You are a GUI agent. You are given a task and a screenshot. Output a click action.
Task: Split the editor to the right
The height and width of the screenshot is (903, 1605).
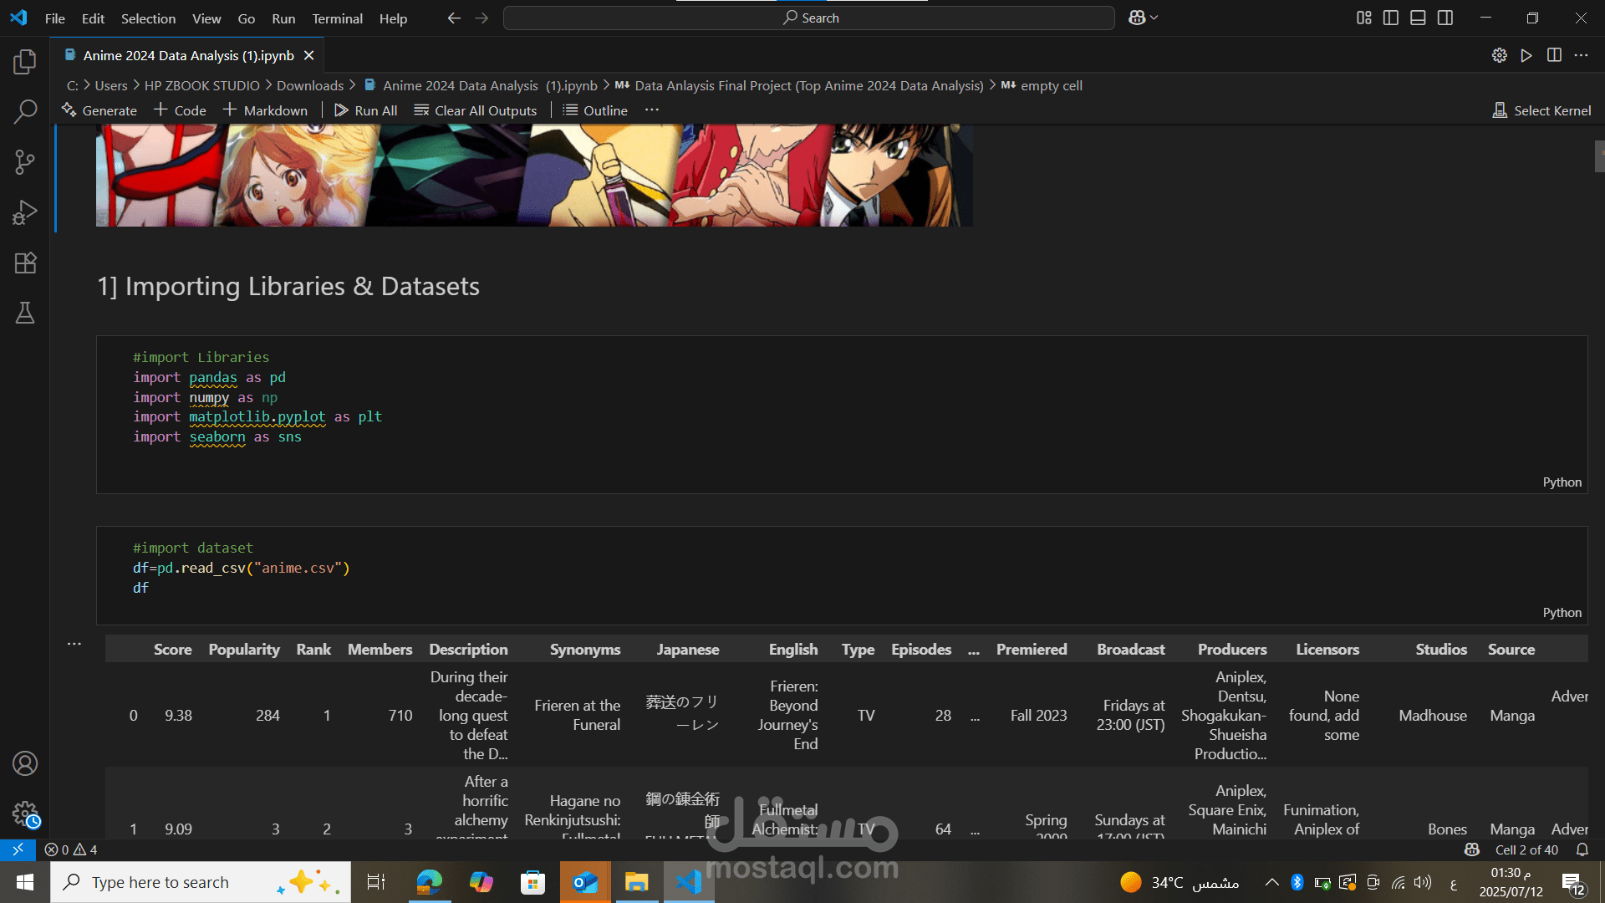click(x=1554, y=55)
